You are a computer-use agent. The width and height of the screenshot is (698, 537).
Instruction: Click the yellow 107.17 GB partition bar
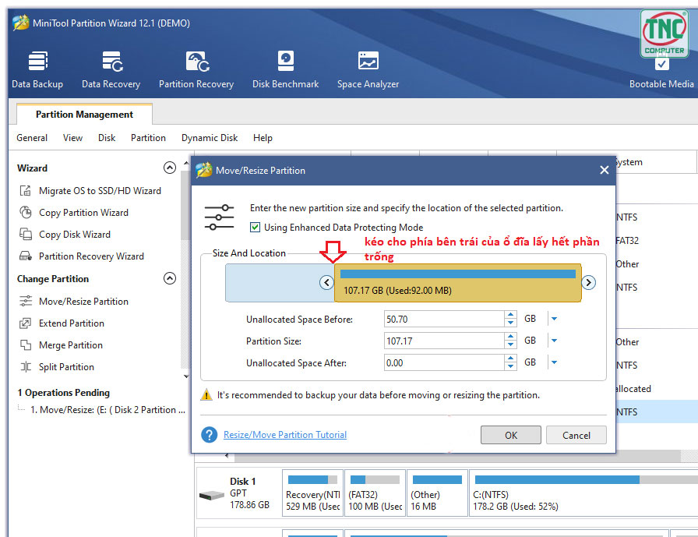(457, 283)
